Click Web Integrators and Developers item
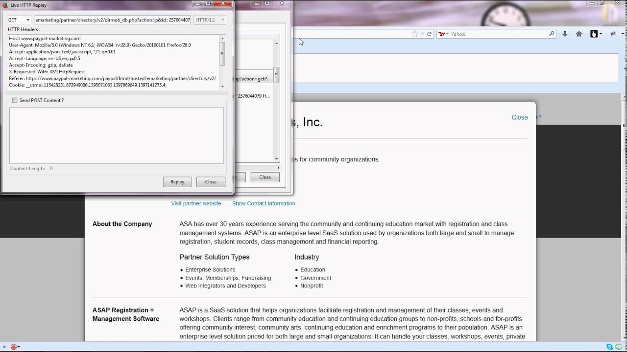The width and height of the screenshot is (627, 352). (226, 286)
